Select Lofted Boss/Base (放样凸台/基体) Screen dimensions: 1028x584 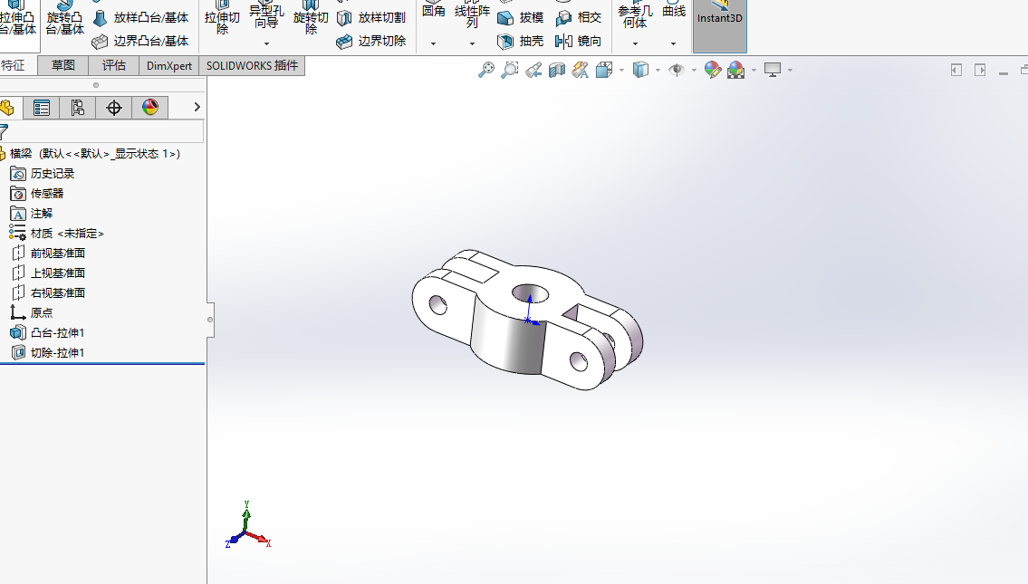pos(141,18)
